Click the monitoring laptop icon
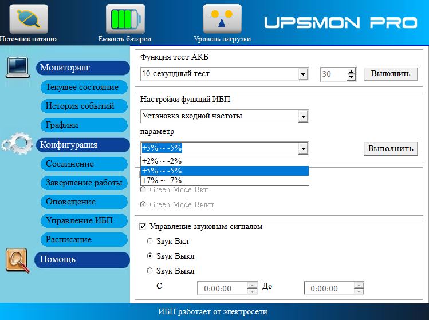Viewport: 429px width, 320px height. (x=18, y=68)
